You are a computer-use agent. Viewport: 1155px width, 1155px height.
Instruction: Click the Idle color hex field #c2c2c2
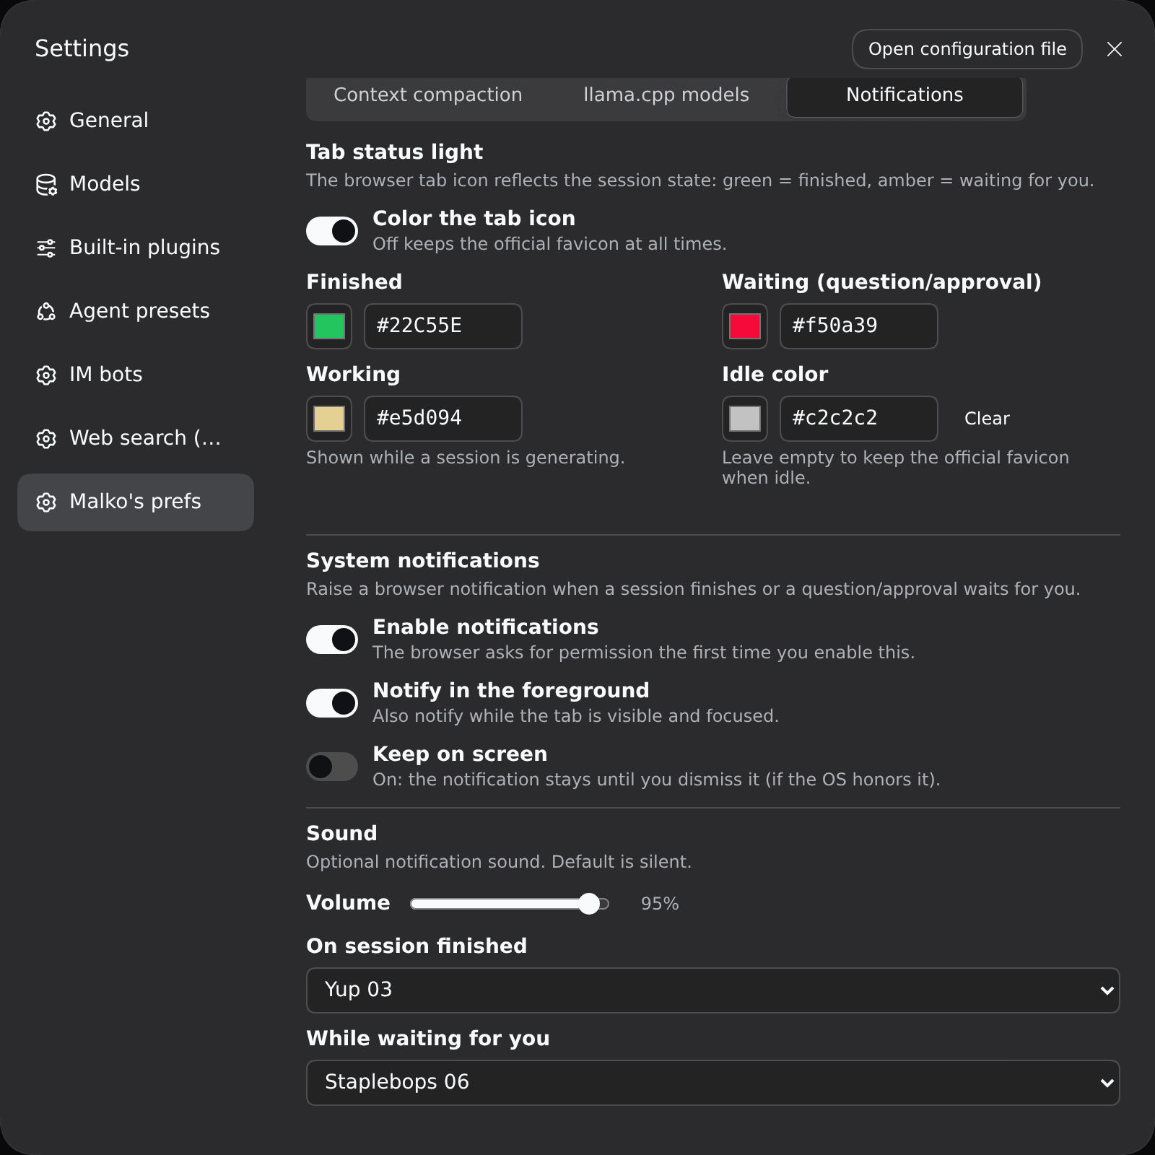[x=859, y=419]
